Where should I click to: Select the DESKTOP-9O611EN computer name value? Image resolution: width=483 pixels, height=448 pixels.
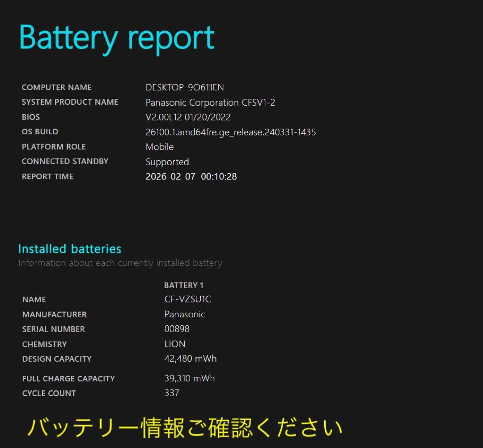[185, 87]
